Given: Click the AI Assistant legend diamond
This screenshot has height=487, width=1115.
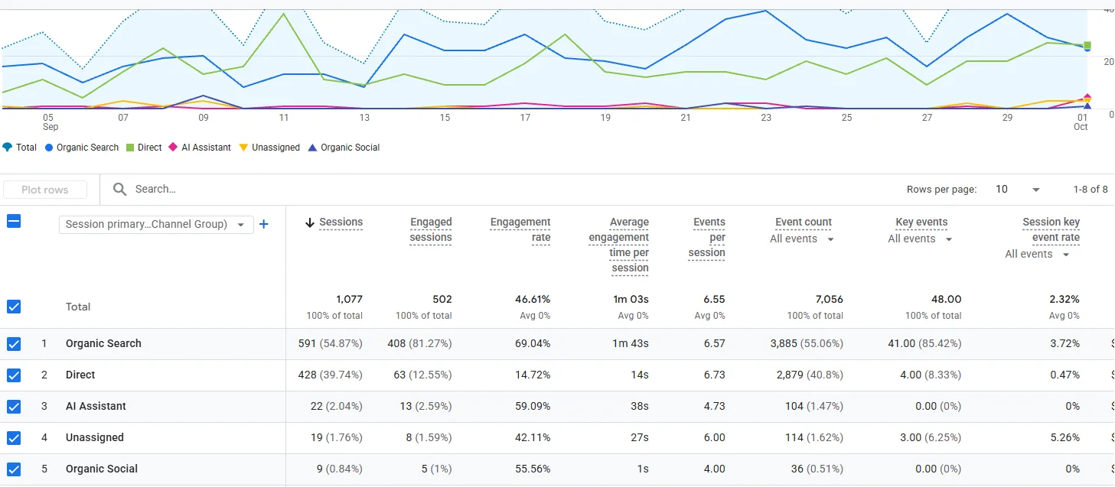Looking at the screenshot, I should coord(173,148).
